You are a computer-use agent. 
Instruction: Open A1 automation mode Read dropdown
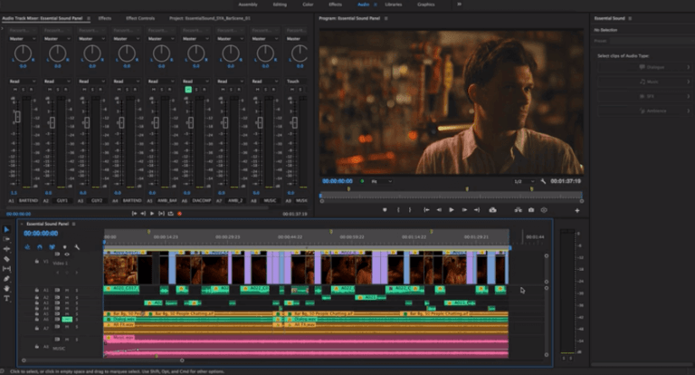(x=22, y=82)
